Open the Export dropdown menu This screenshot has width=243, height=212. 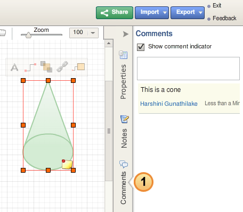pyautogui.click(x=188, y=13)
